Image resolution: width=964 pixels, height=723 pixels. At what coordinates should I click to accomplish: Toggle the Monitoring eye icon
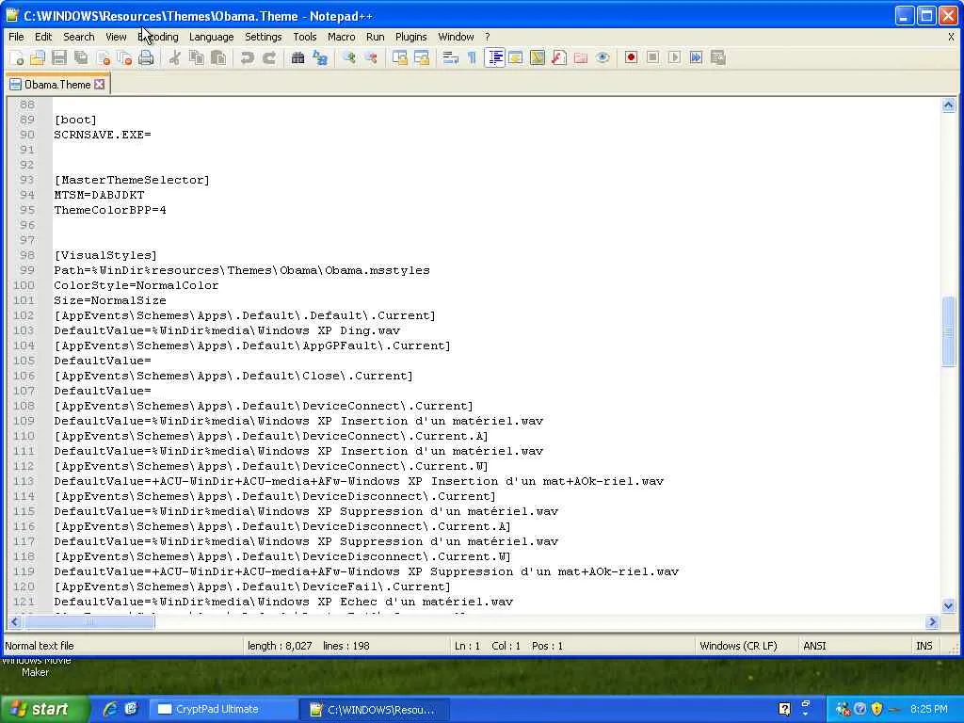602,57
